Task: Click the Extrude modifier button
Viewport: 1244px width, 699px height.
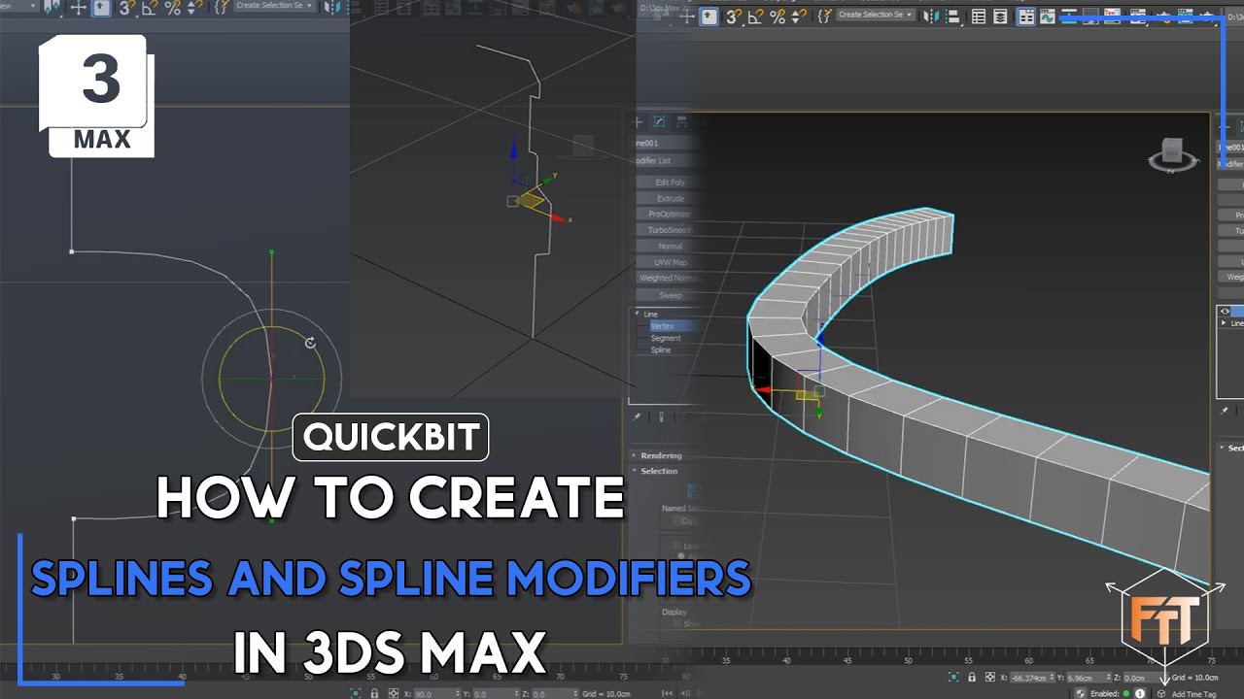Action: tap(670, 198)
